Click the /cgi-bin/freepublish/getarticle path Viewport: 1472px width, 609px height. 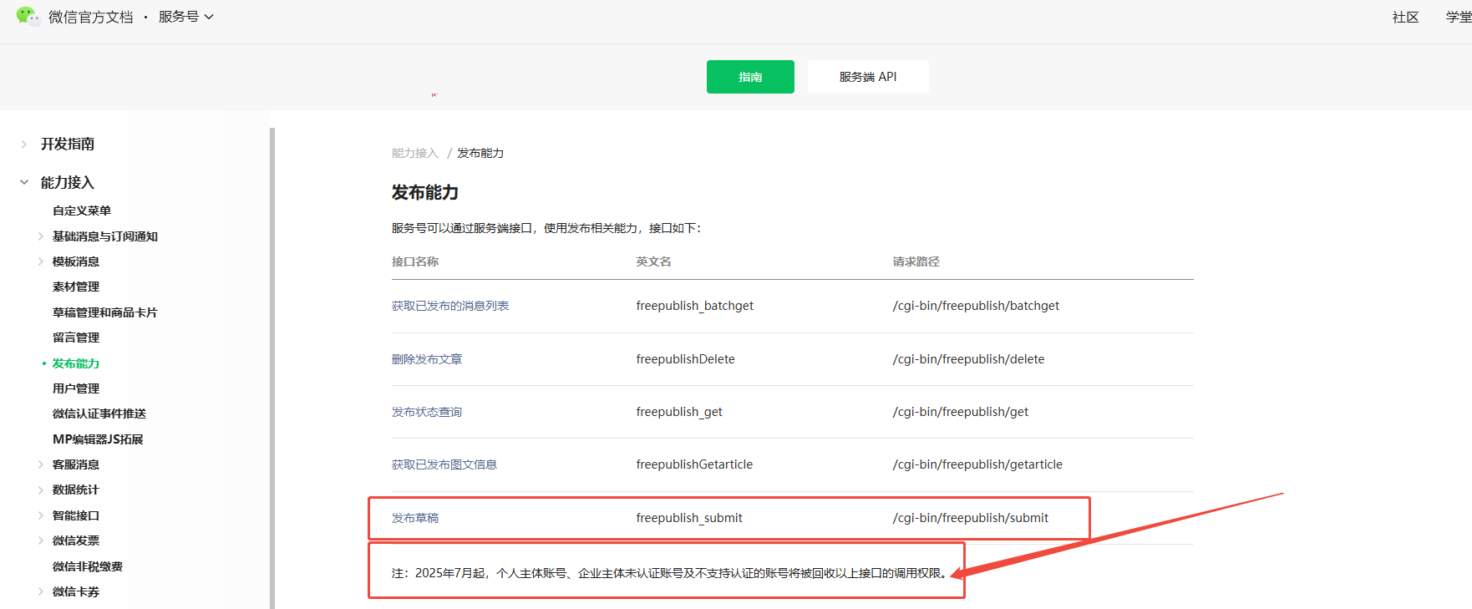977,464
